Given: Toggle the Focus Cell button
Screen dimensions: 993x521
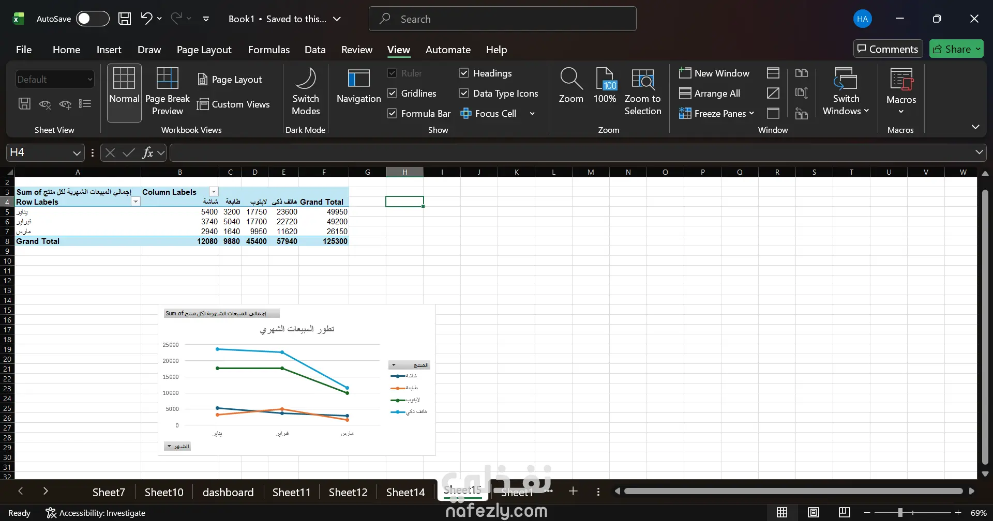Looking at the screenshot, I should click(x=488, y=113).
